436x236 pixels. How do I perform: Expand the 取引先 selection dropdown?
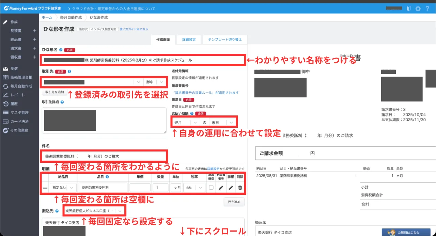click(138, 82)
